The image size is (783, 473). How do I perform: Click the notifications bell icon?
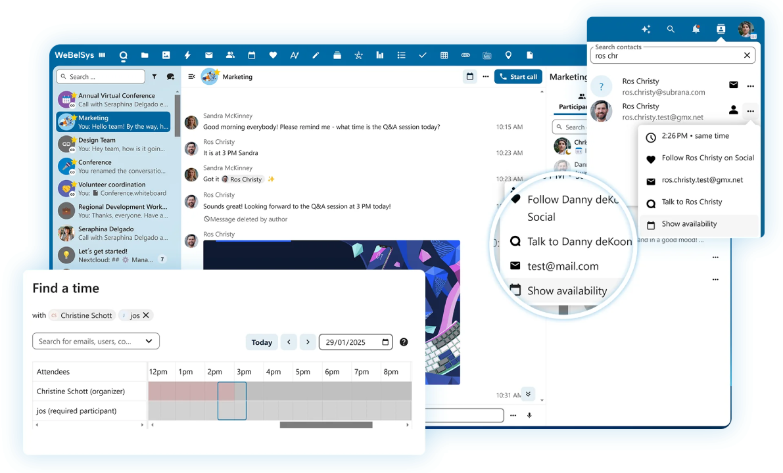(x=696, y=29)
